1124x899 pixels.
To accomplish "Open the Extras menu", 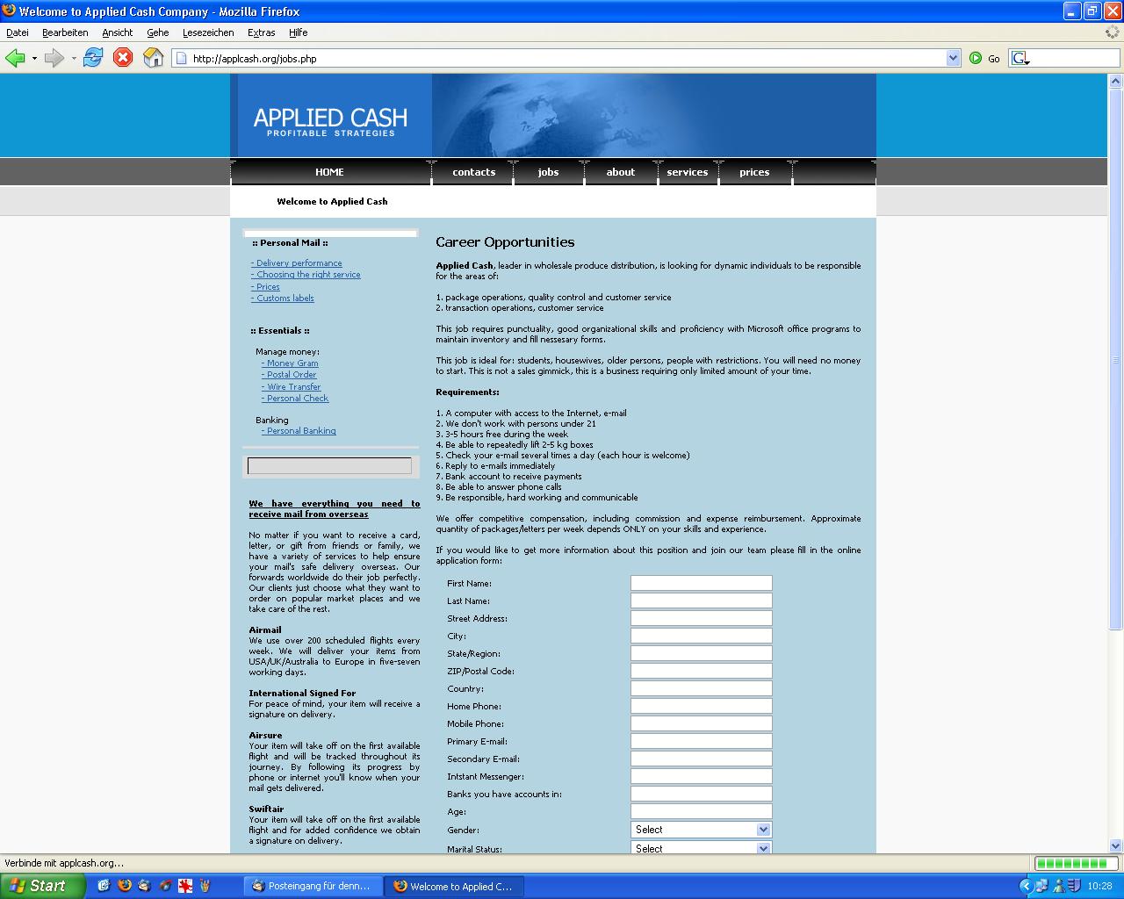I will 262,32.
